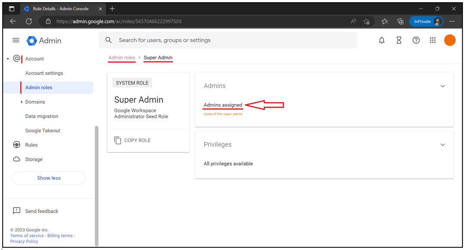Open browser settings ellipsis menu
This screenshot has height=250, width=466.
tap(452, 21)
